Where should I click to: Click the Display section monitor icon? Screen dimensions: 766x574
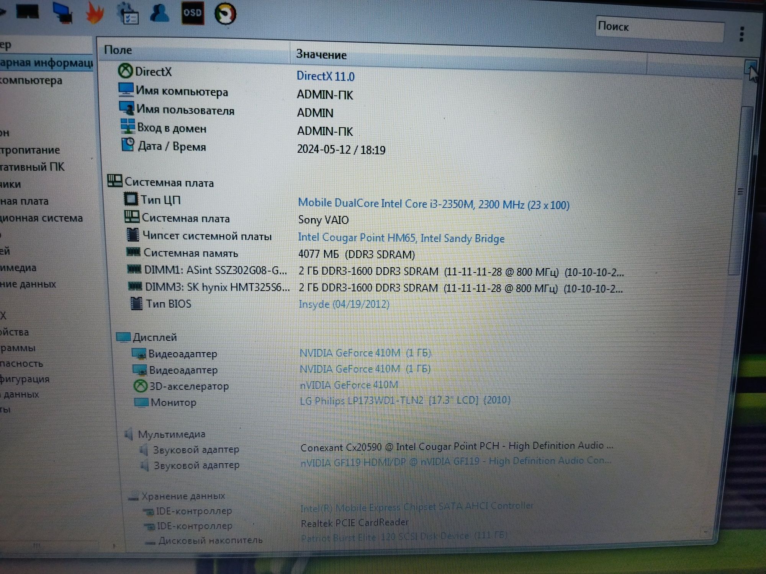123,337
